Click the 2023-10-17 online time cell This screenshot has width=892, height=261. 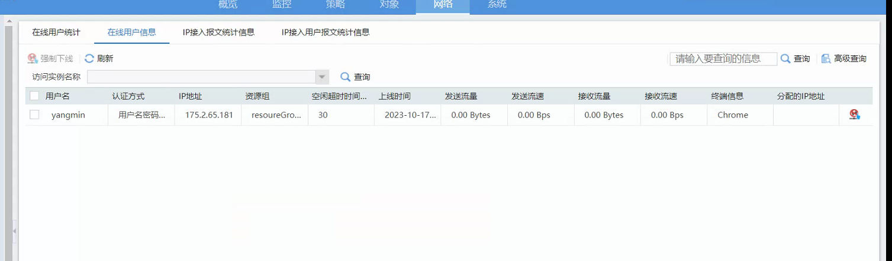click(410, 115)
